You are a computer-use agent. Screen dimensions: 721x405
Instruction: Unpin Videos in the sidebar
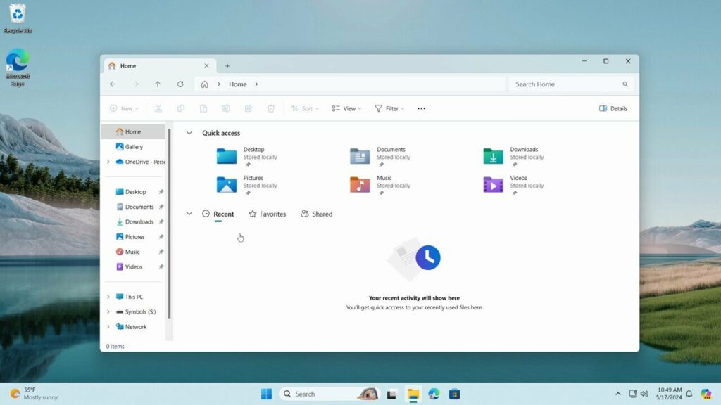(161, 266)
